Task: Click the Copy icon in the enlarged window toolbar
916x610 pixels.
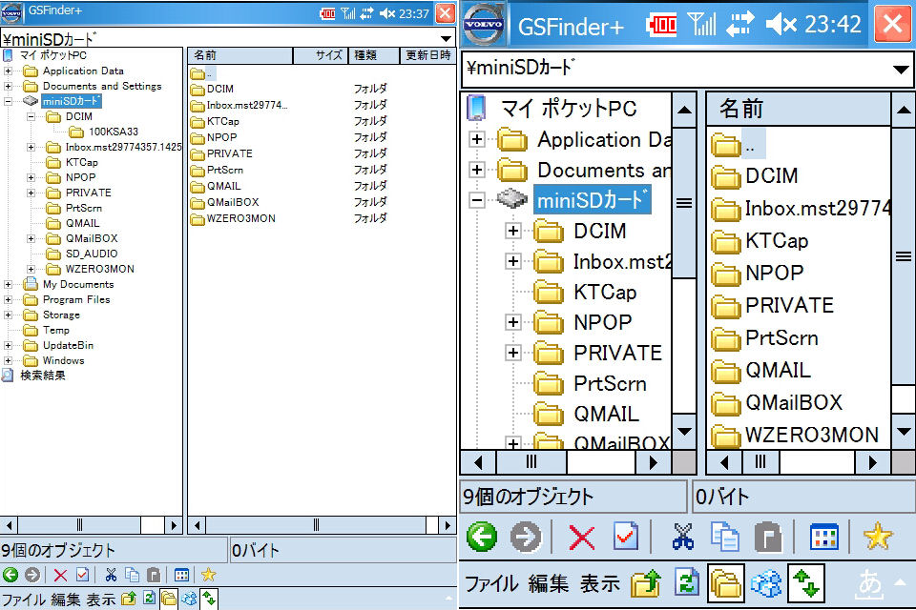Action: (x=725, y=538)
